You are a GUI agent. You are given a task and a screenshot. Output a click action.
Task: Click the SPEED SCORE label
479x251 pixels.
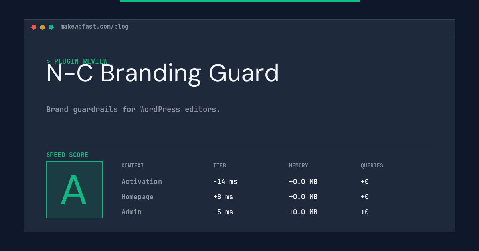click(67, 155)
